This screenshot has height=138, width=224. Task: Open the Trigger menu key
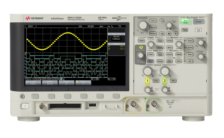click(x=141, y=41)
